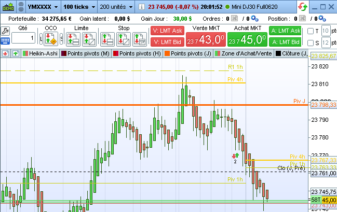Screen dimensions: 337x212
Task: Click the red-green refresh arrows icon
Action: coord(303,7)
